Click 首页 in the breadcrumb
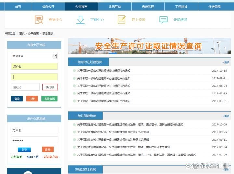This screenshot has width=234, height=174. pyautogui.click(x=22, y=33)
